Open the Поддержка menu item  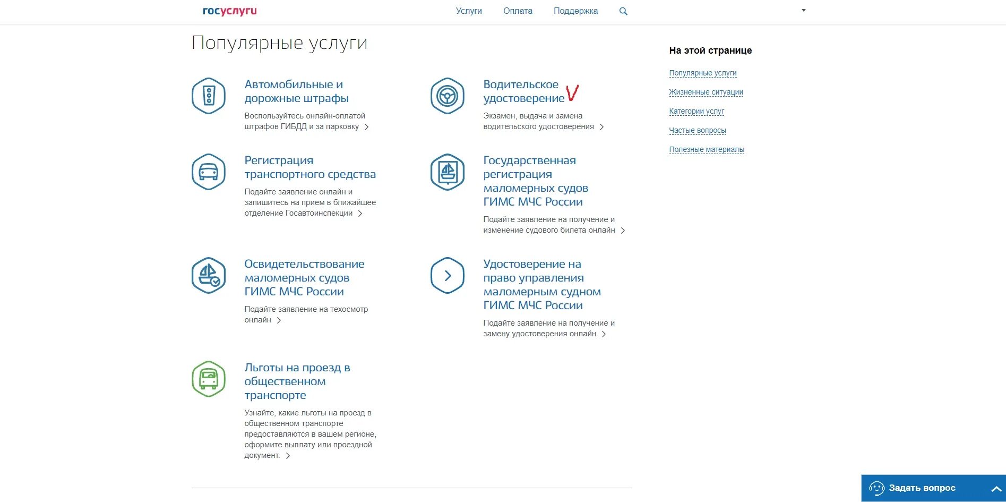(575, 11)
